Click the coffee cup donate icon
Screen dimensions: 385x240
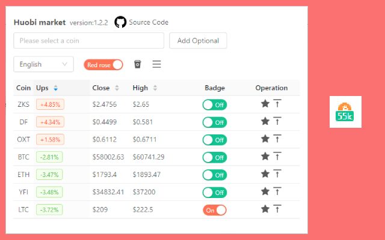[x=138, y=64]
